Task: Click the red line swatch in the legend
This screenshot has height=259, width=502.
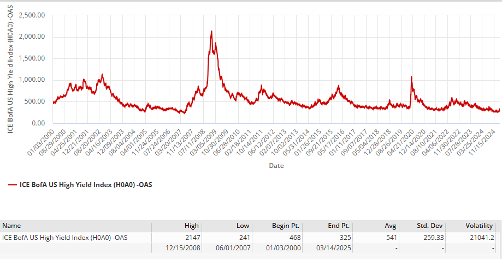Action: 13,184
